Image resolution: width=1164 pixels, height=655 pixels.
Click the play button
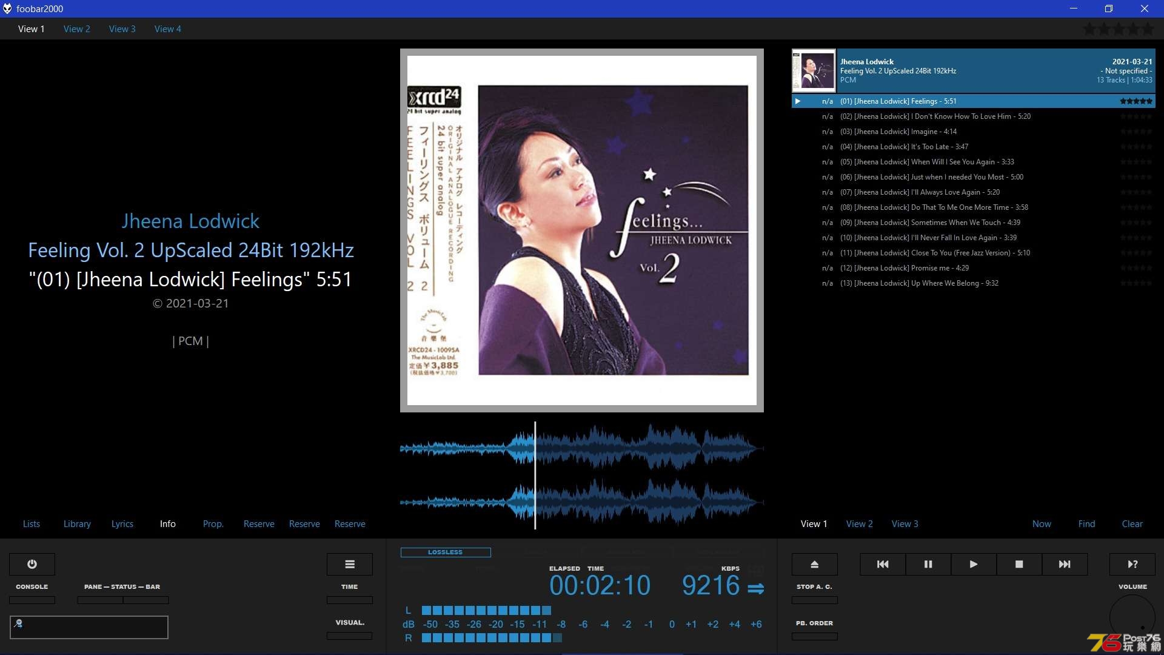(x=974, y=564)
